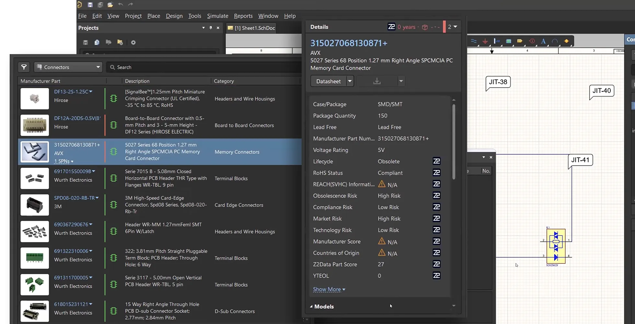
Task: Select the Place Port (D1) tool
Action: [520, 41]
